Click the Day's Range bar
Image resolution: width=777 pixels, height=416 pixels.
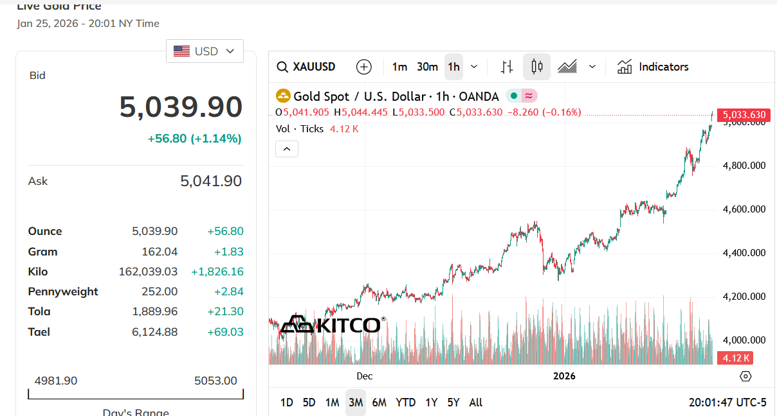(136, 394)
